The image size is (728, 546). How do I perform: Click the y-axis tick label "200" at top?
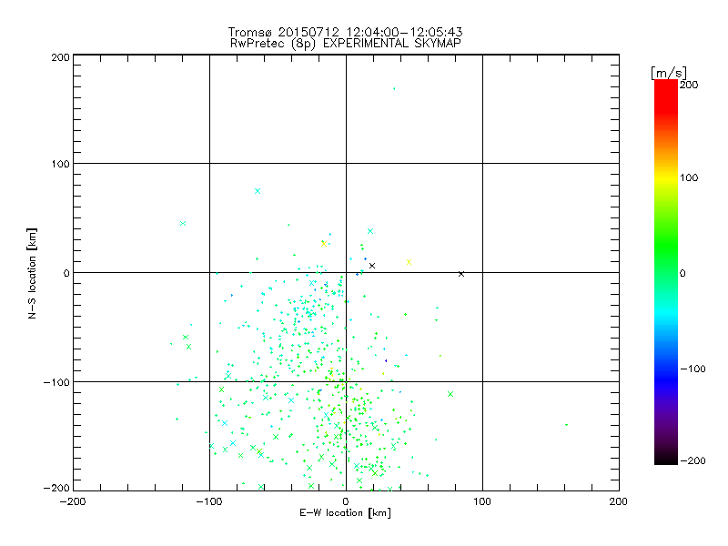pyautogui.click(x=60, y=57)
